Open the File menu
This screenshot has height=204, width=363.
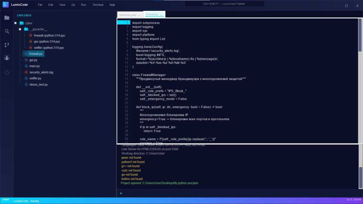click(x=40, y=5)
